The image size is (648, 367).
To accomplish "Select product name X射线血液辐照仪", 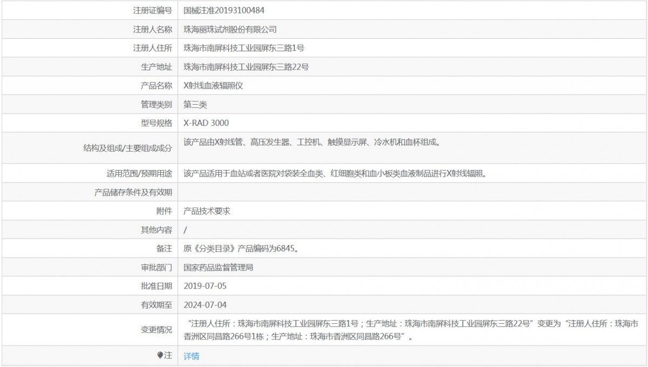I will coord(214,86).
